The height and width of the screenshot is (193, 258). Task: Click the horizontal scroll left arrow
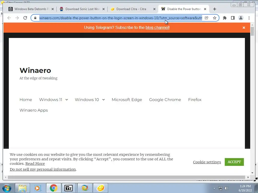6,177
